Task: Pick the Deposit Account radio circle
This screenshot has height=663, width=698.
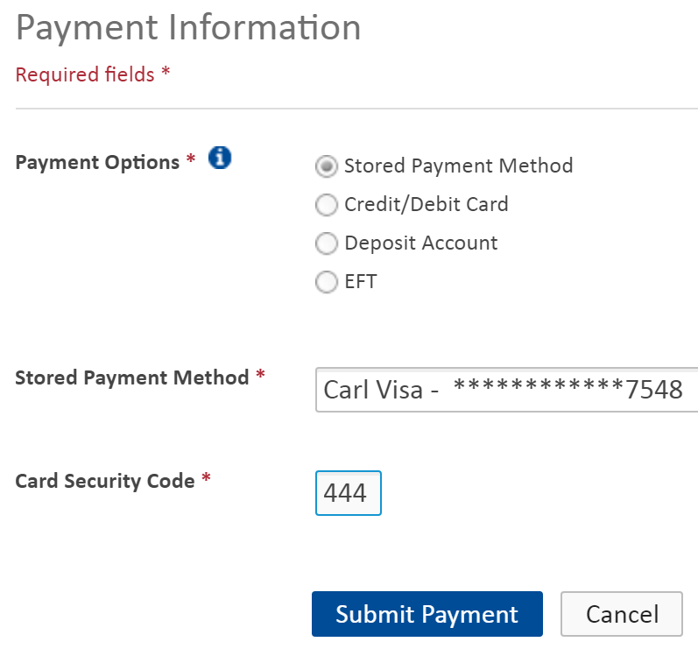Action: click(x=327, y=243)
